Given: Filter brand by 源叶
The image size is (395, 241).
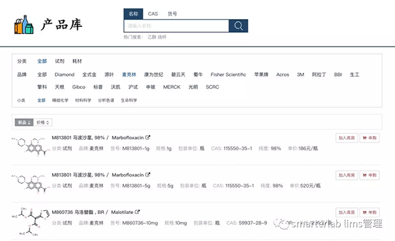Looking at the screenshot, I should tap(109, 75).
